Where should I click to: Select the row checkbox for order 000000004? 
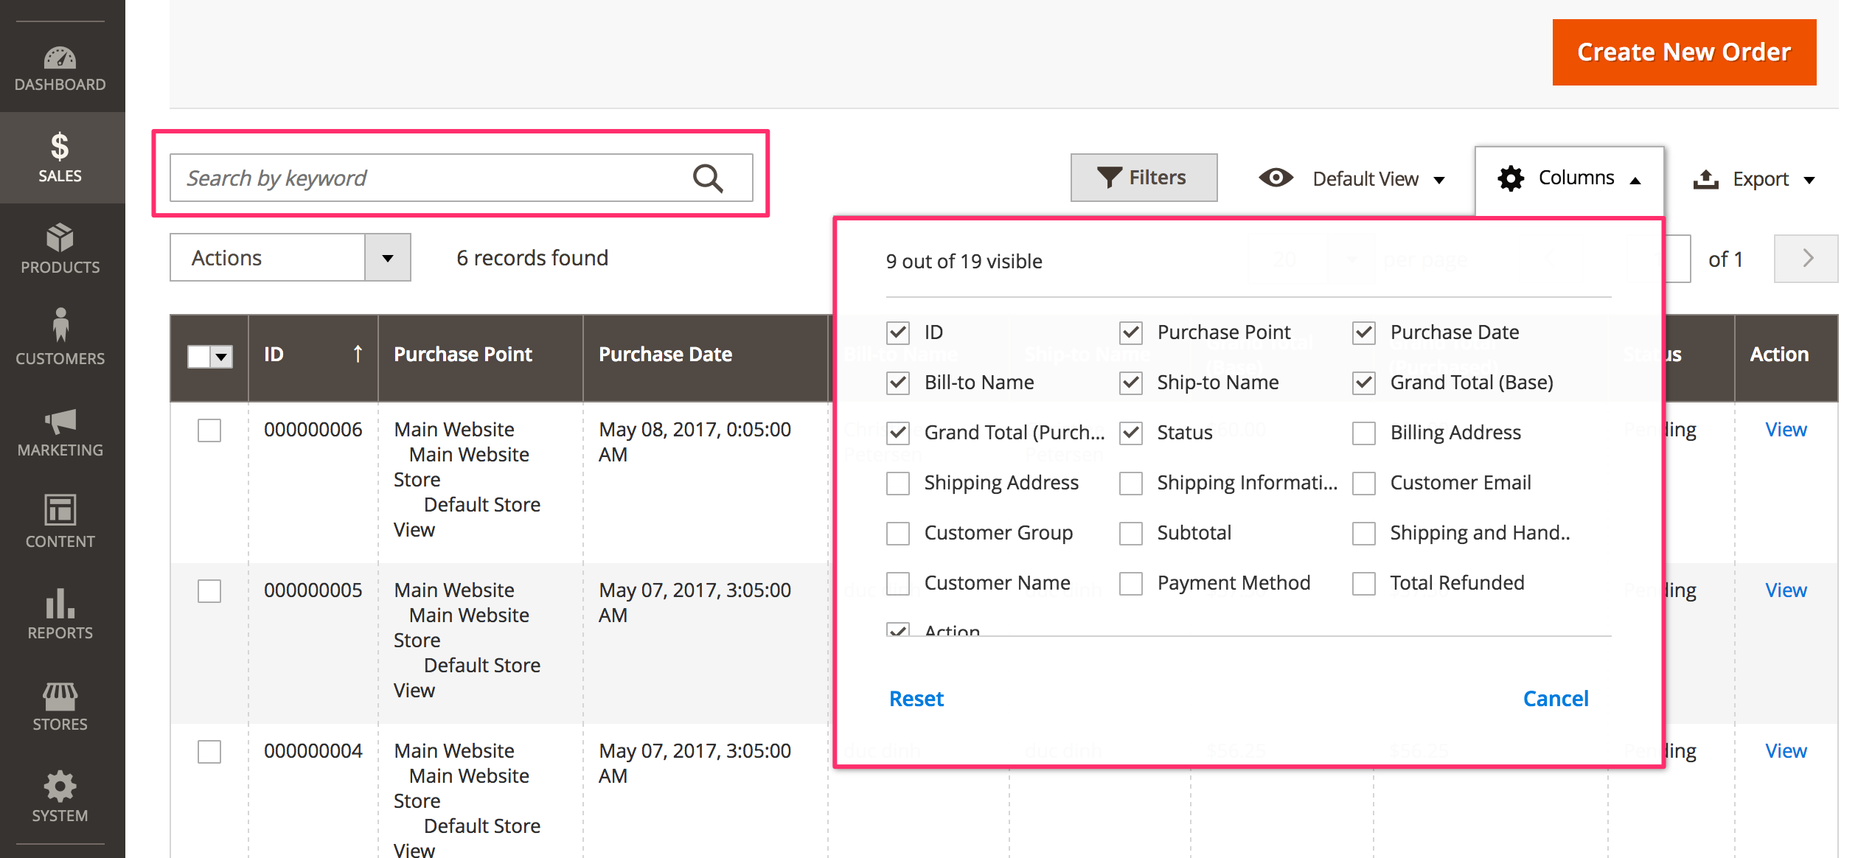[x=209, y=752]
